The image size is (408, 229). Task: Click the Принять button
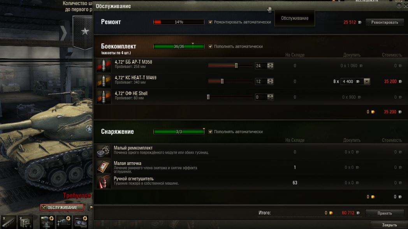click(x=385, y=213)
